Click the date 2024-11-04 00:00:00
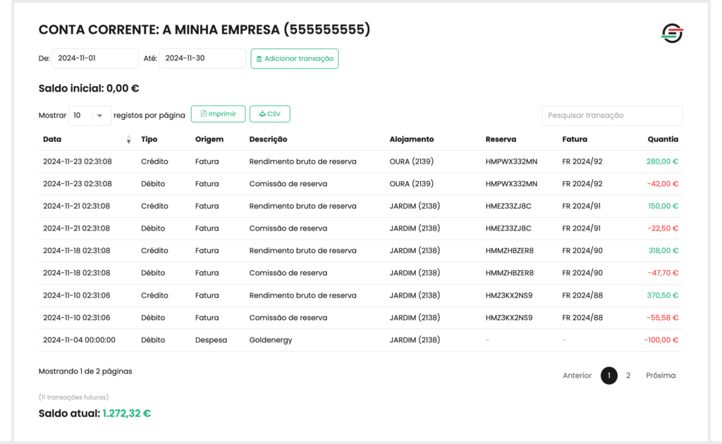Viewport: 722px width, 444px height. click(x=79, y=340)
